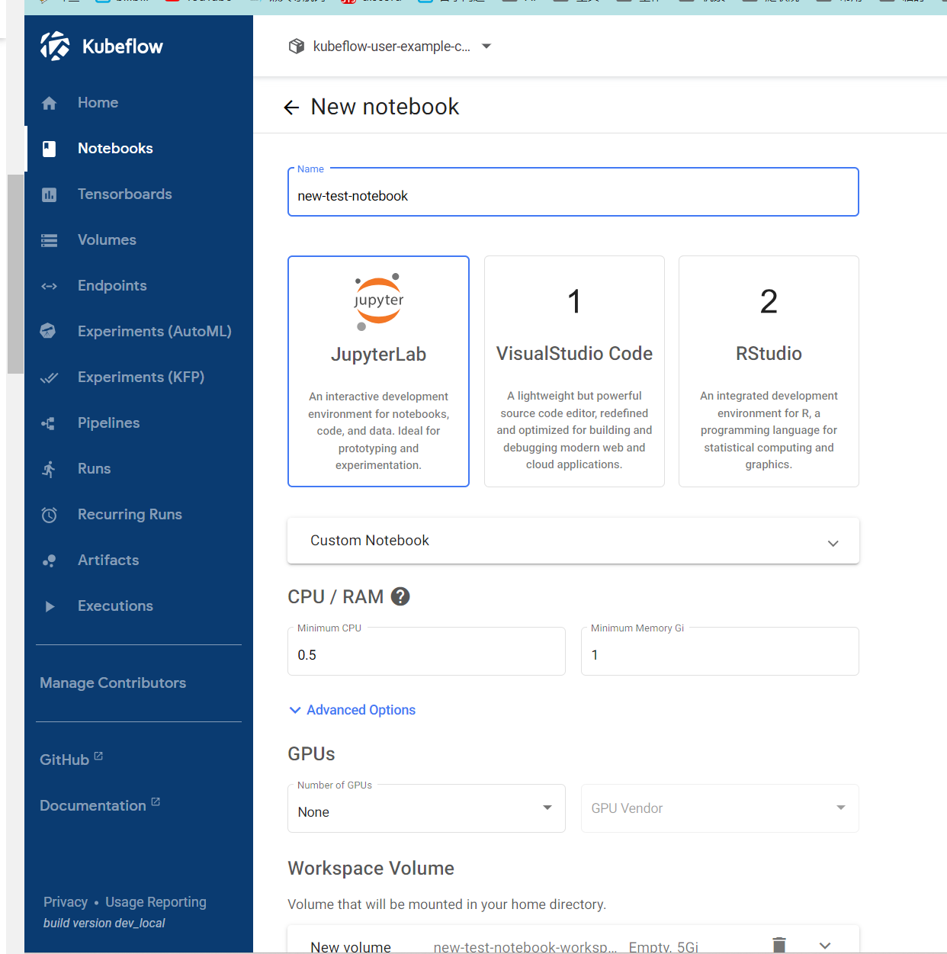
Task: Click the Advanced Options link text
Action: pos(361,710)
